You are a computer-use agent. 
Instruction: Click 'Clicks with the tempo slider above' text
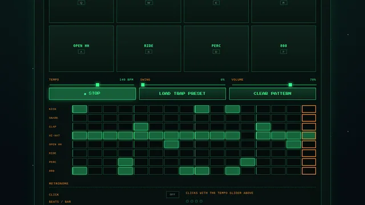click(x=220, y=193)
